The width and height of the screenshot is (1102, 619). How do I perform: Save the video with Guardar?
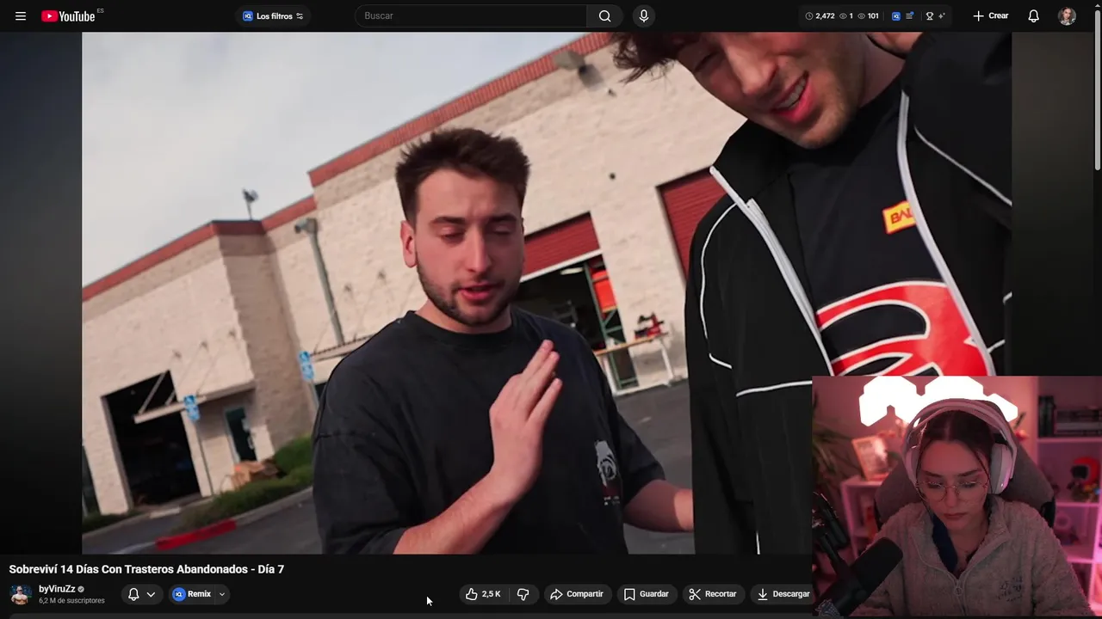click(x=646, y=594)
